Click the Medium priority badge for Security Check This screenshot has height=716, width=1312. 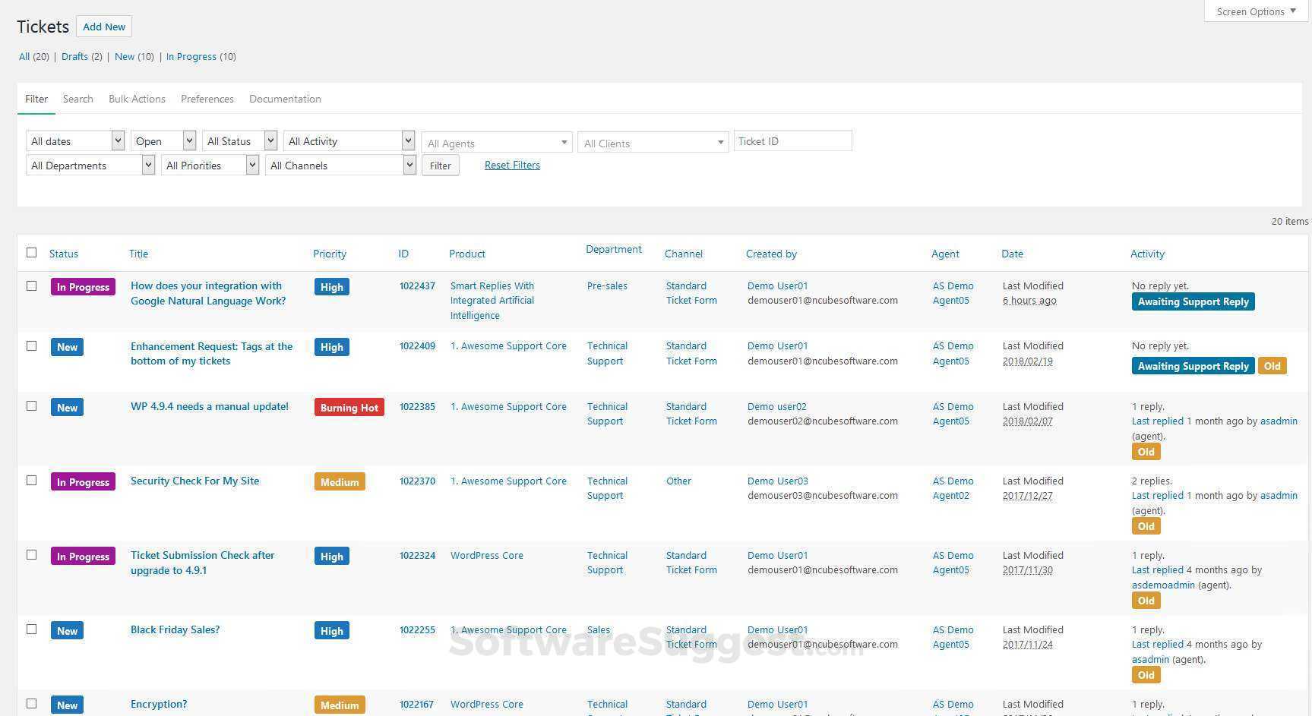coord(339,482)
